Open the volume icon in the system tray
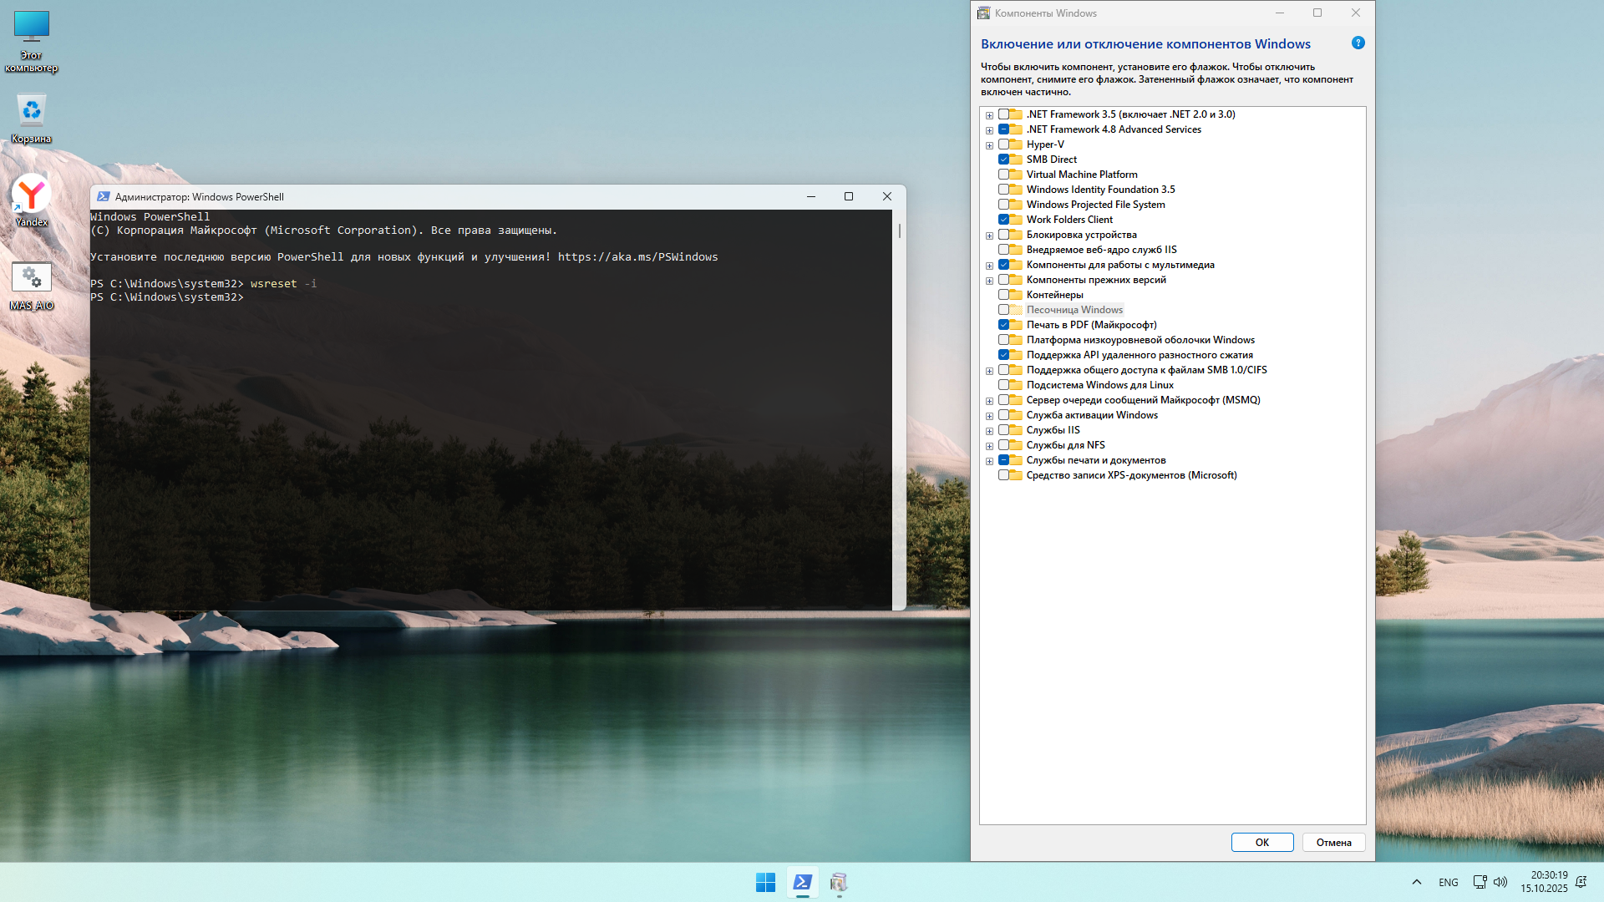Screen dimensions: 1604x902 1501,881
